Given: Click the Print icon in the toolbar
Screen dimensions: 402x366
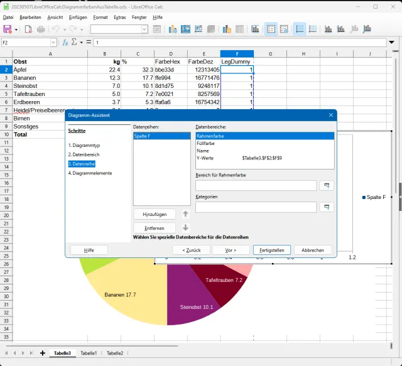Looking at the screenshot, I should pos(41,30).
